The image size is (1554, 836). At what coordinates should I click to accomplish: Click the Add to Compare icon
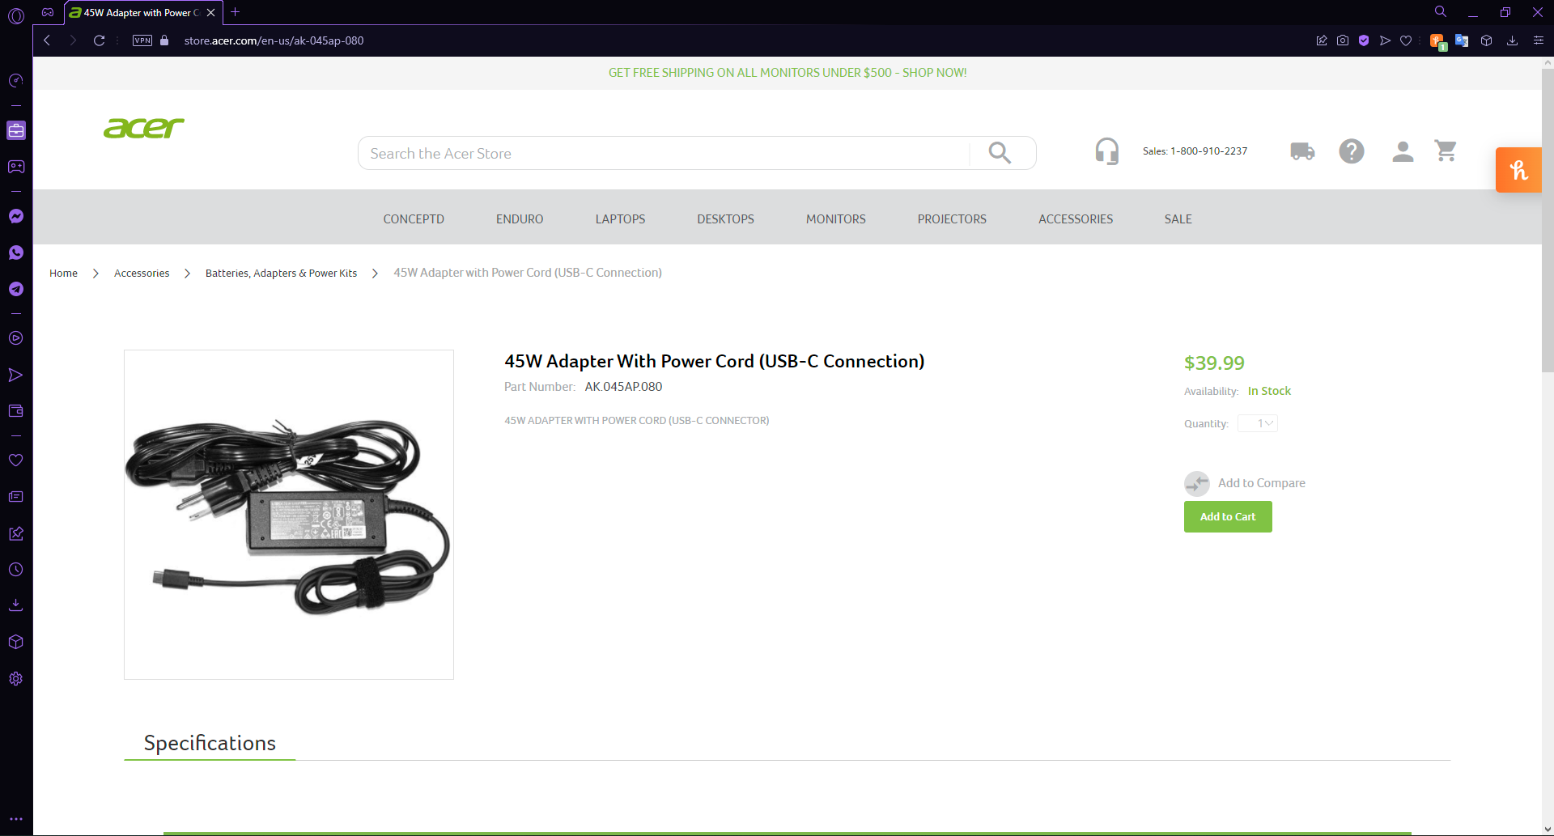click(x=1197, y=483)
